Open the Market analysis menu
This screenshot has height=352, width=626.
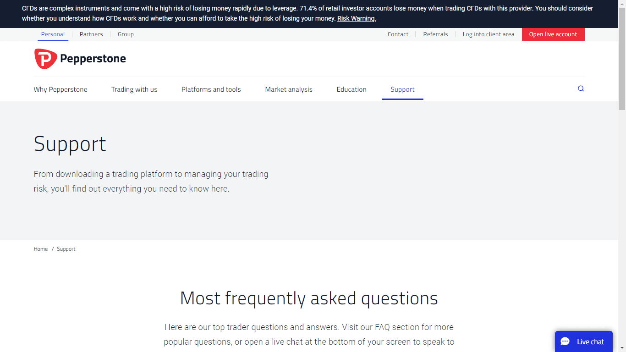[x=289, y=89]
